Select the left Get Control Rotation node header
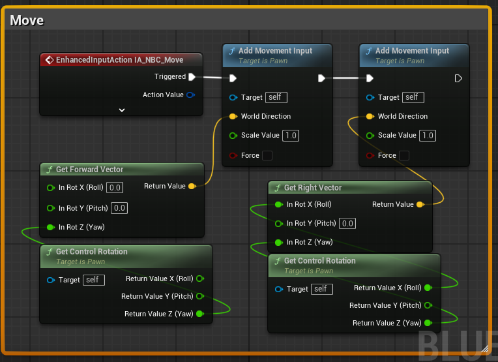This screenshot has width=498, height=362. click(126, 256)
